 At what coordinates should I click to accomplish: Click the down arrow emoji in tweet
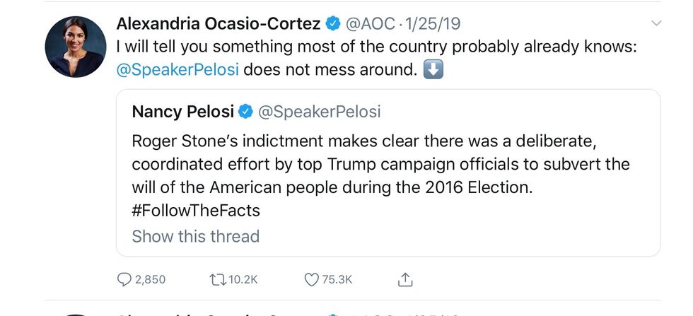432,71
